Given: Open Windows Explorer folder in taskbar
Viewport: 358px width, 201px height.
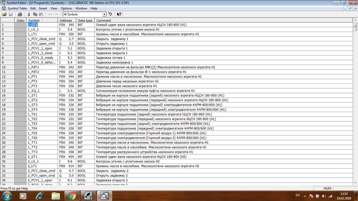Looking at the screenshot, I should point(56,196).
